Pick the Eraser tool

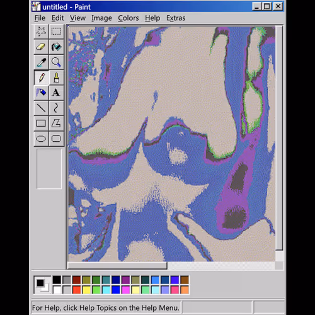[x=41, y=47]
